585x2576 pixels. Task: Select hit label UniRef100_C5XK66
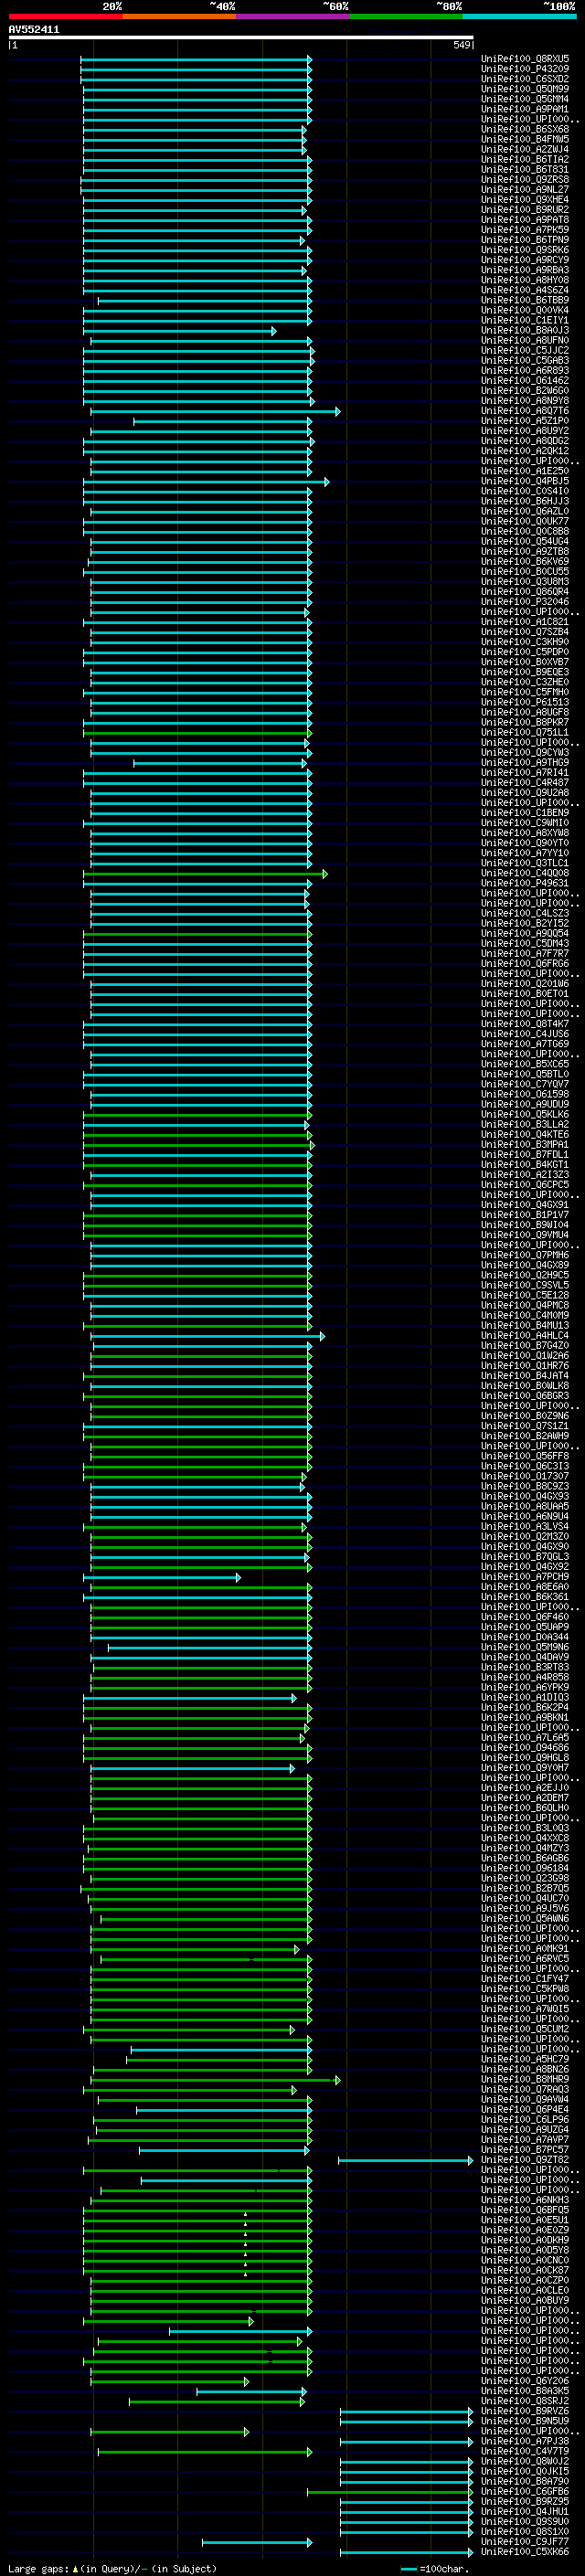click(525, 2551)
